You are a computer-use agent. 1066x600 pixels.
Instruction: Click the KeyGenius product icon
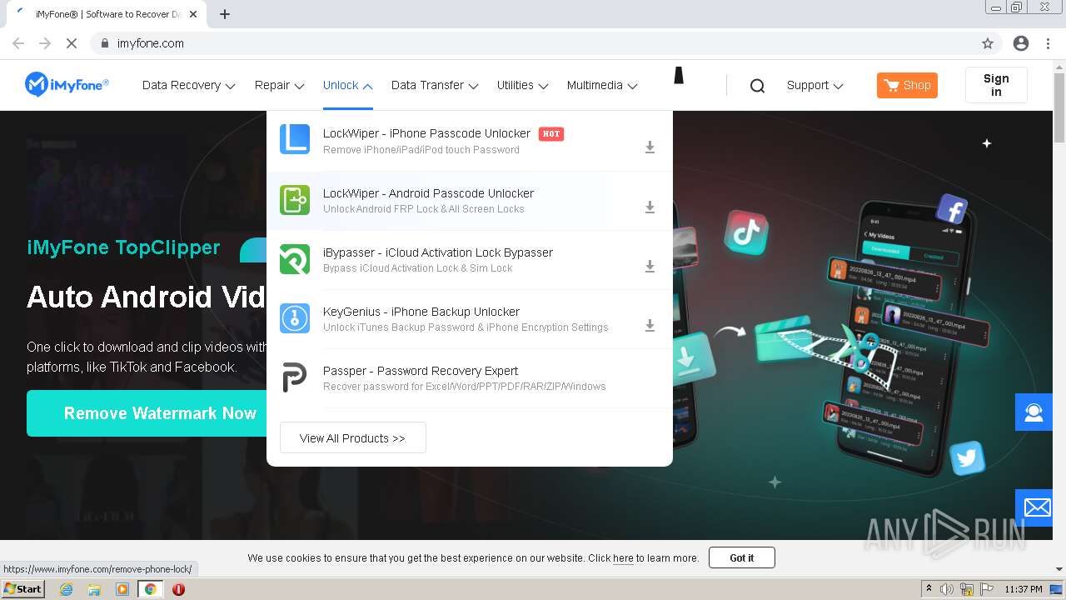point(295,318)
